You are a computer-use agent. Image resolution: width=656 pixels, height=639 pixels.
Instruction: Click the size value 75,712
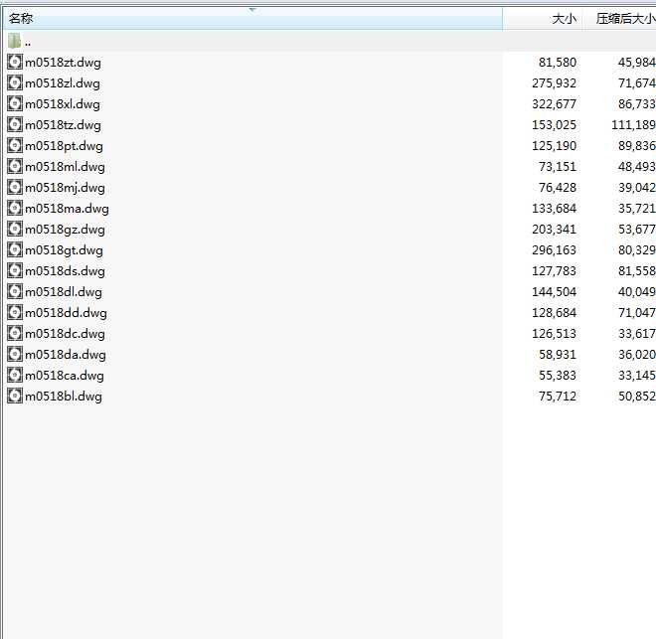[558, 397]
